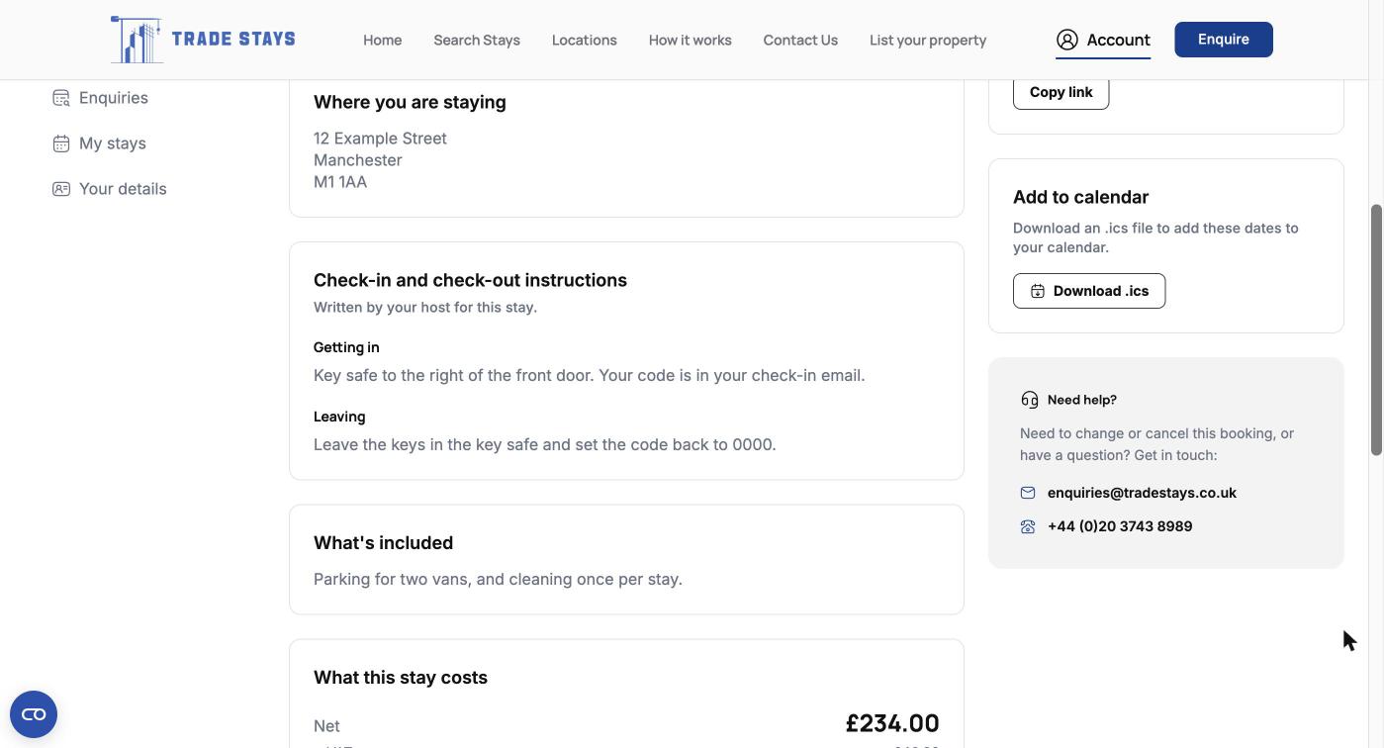Call +44 (0)20 3743 8989

click(1120, 526)
